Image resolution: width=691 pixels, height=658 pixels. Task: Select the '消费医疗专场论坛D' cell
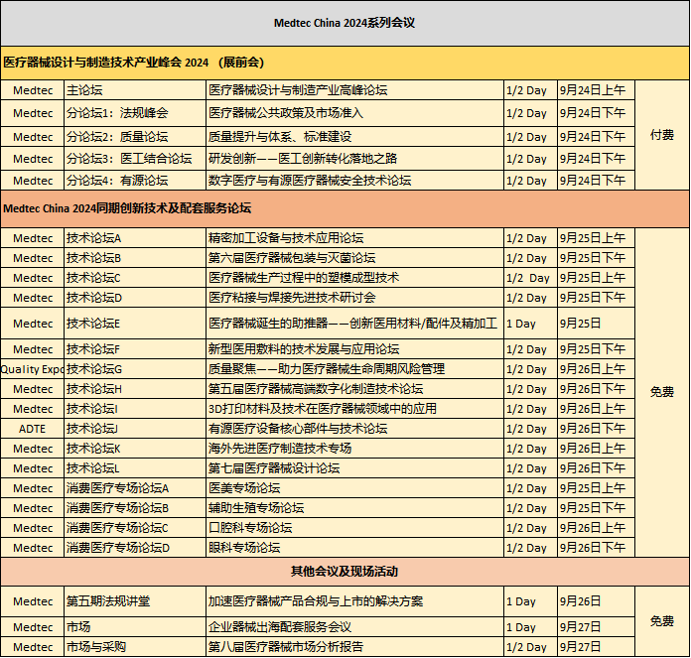(135, 548)
